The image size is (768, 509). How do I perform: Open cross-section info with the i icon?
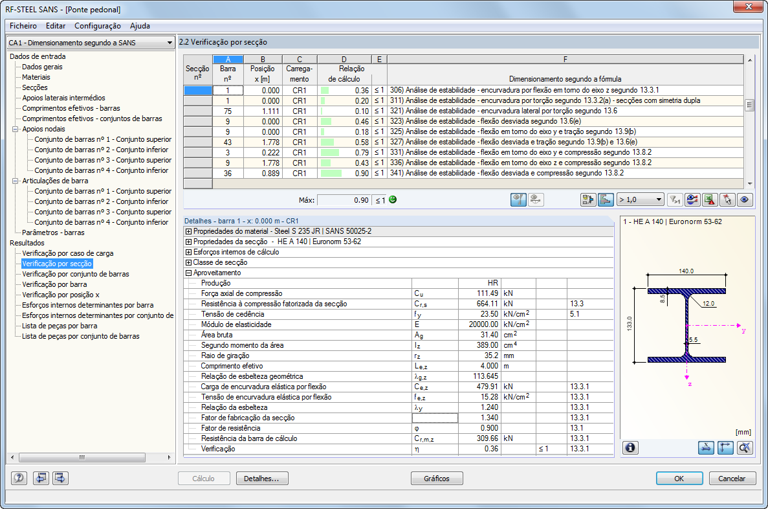[630, 447]
